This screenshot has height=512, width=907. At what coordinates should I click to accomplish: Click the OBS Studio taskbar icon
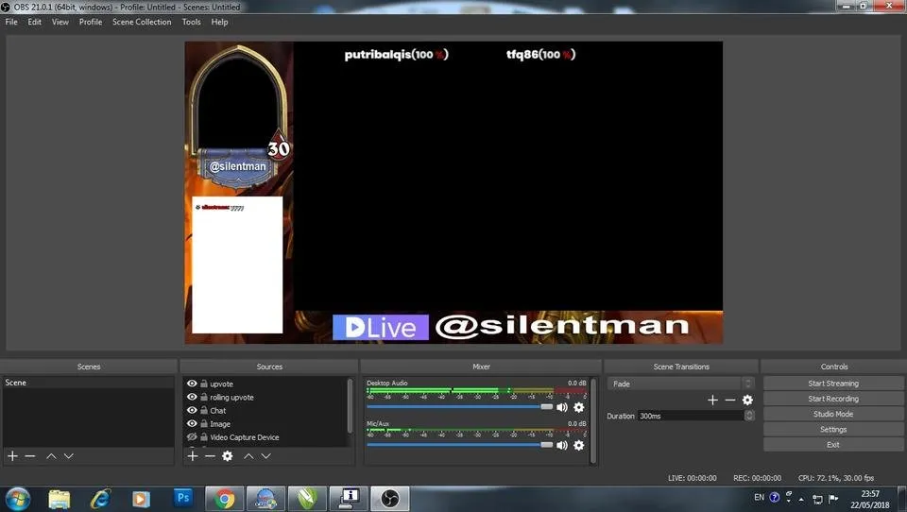(x=390, y=498)
